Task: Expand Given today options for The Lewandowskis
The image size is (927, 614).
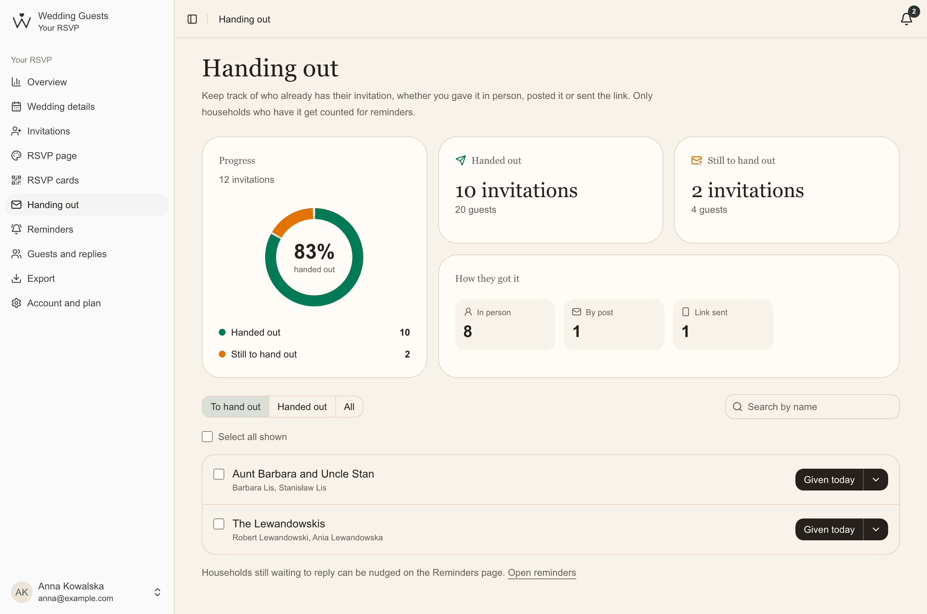Action: (x=876, y=529)
